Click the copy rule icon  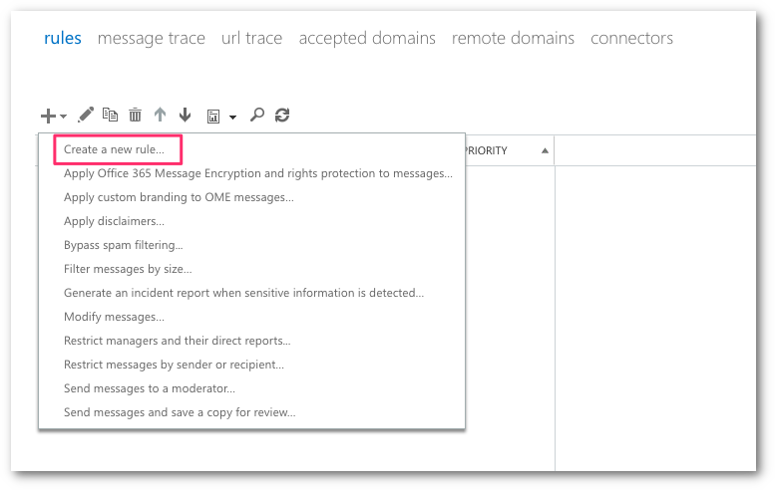[110, 116]
